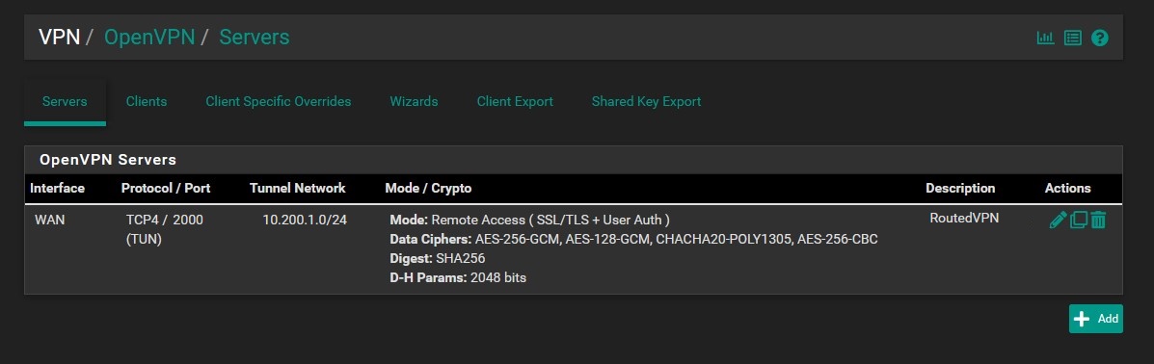Image resolution: width=1154 pixels, height=364 pixels.
Task: Click the OpenVPN breadcrumb link
Action: 149,37
